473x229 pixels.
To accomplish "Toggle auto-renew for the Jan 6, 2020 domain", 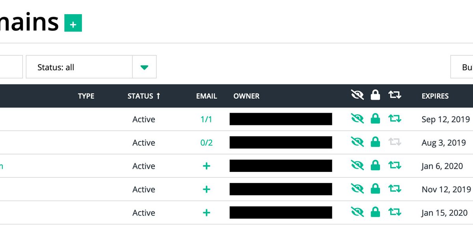I will tap(395, 166).
